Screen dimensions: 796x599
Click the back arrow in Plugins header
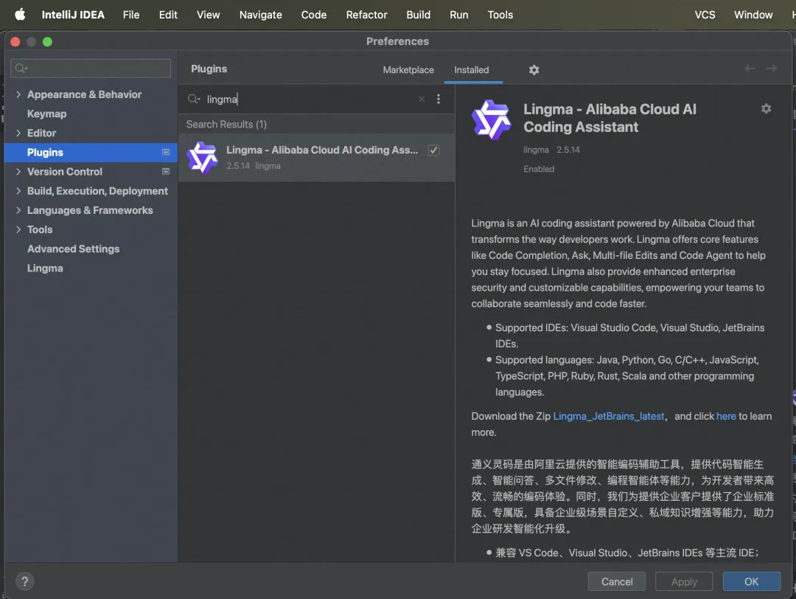click(750, 69)
